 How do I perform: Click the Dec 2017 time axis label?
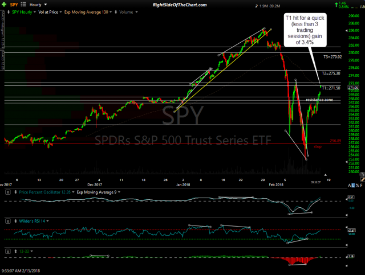(x=95, y=184)
